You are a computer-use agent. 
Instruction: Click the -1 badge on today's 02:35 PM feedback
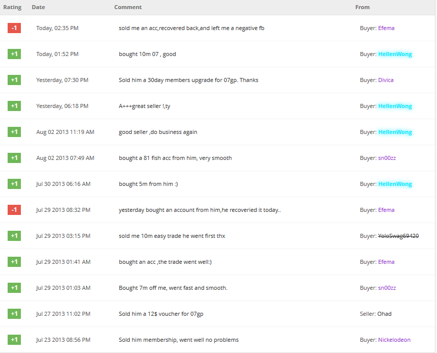[x=14, y=28]
